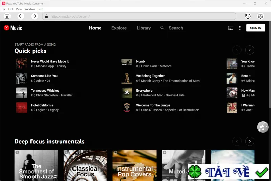Advance Deep focus instrumentals with right chevron

click(250, 141)
